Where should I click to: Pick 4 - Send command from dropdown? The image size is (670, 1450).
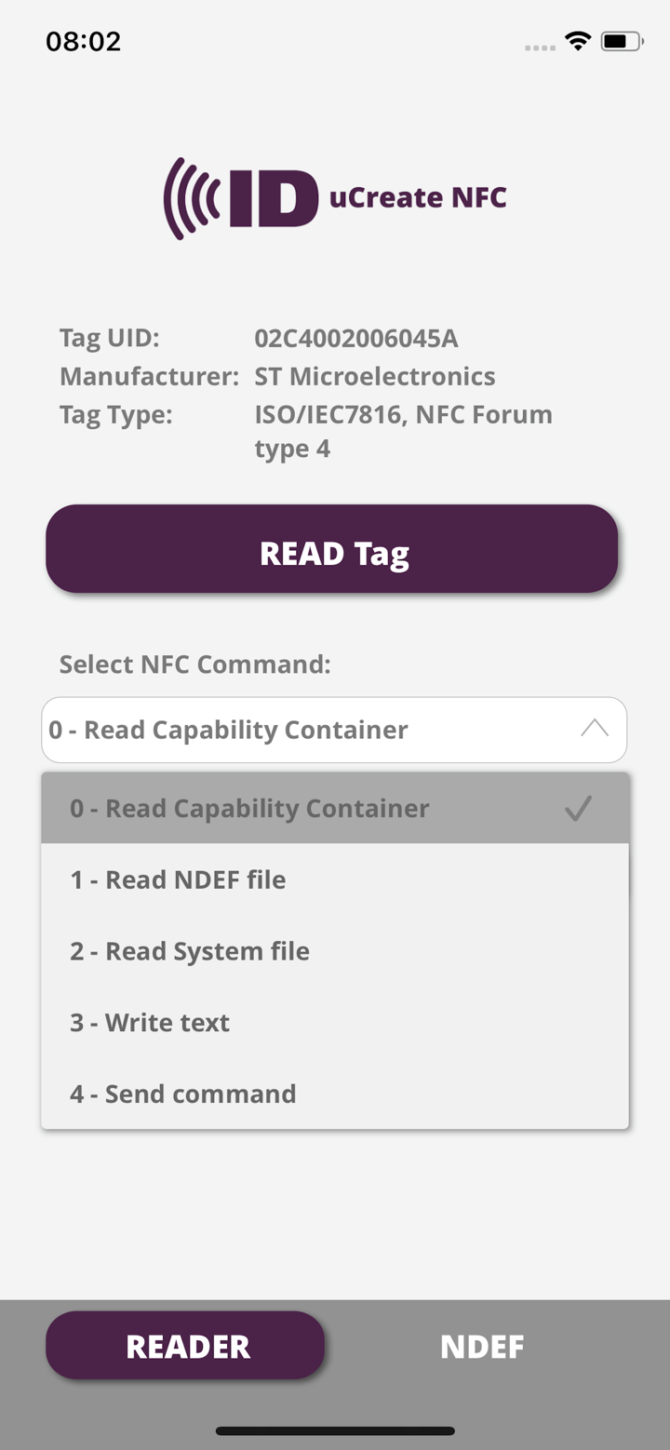182,1094
